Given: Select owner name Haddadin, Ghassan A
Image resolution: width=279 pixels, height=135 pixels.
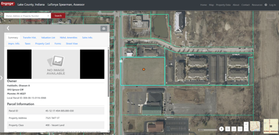Looking at the screenshot, I should 19,86.
